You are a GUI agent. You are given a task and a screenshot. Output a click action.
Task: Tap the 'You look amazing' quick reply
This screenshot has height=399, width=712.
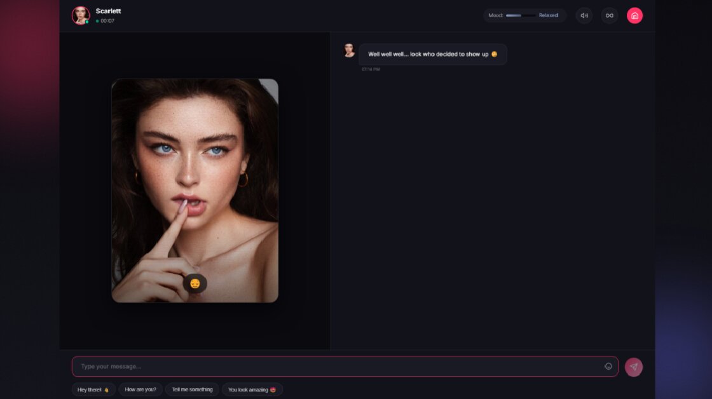252,389
